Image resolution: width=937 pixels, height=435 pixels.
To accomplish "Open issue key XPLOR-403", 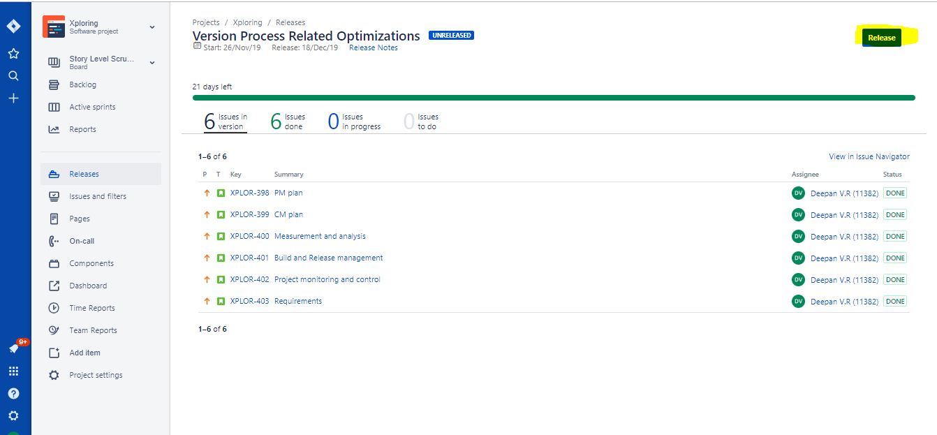I will coord(249,301).
